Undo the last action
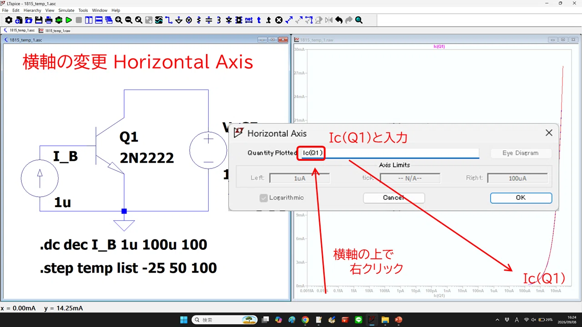 pos(339,20)
